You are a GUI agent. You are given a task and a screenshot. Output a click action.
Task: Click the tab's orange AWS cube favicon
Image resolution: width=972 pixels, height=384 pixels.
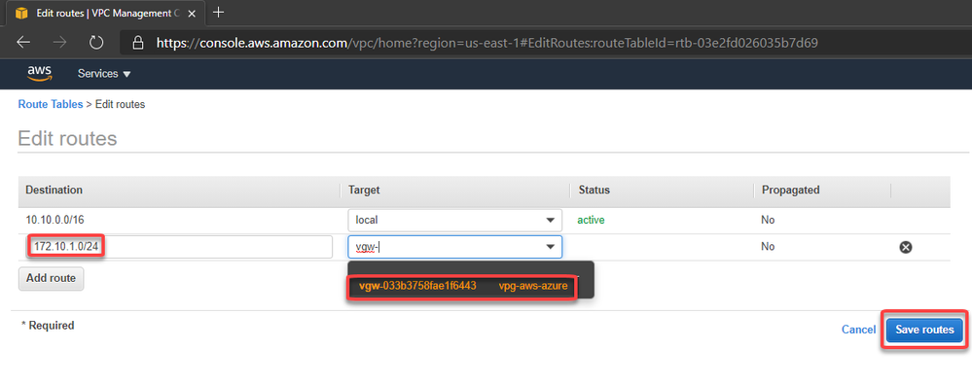click(21, 13)
